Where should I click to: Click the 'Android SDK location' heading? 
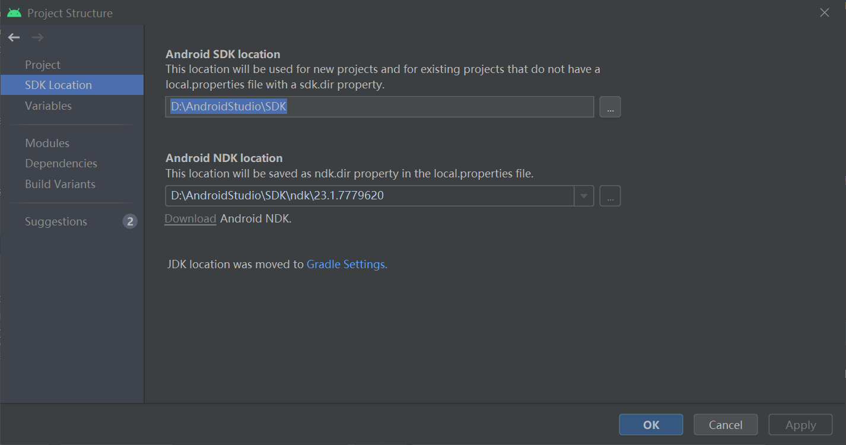pos(223,54)
